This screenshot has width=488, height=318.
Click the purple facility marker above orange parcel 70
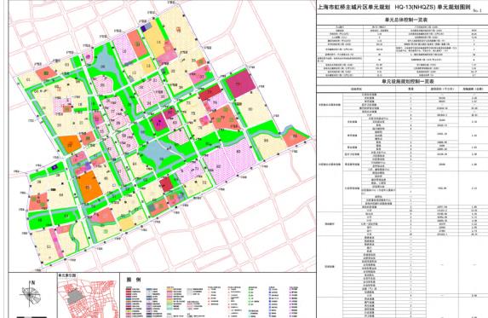(88, 165)
